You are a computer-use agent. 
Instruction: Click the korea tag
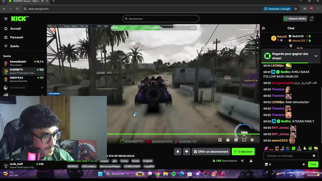135,161
